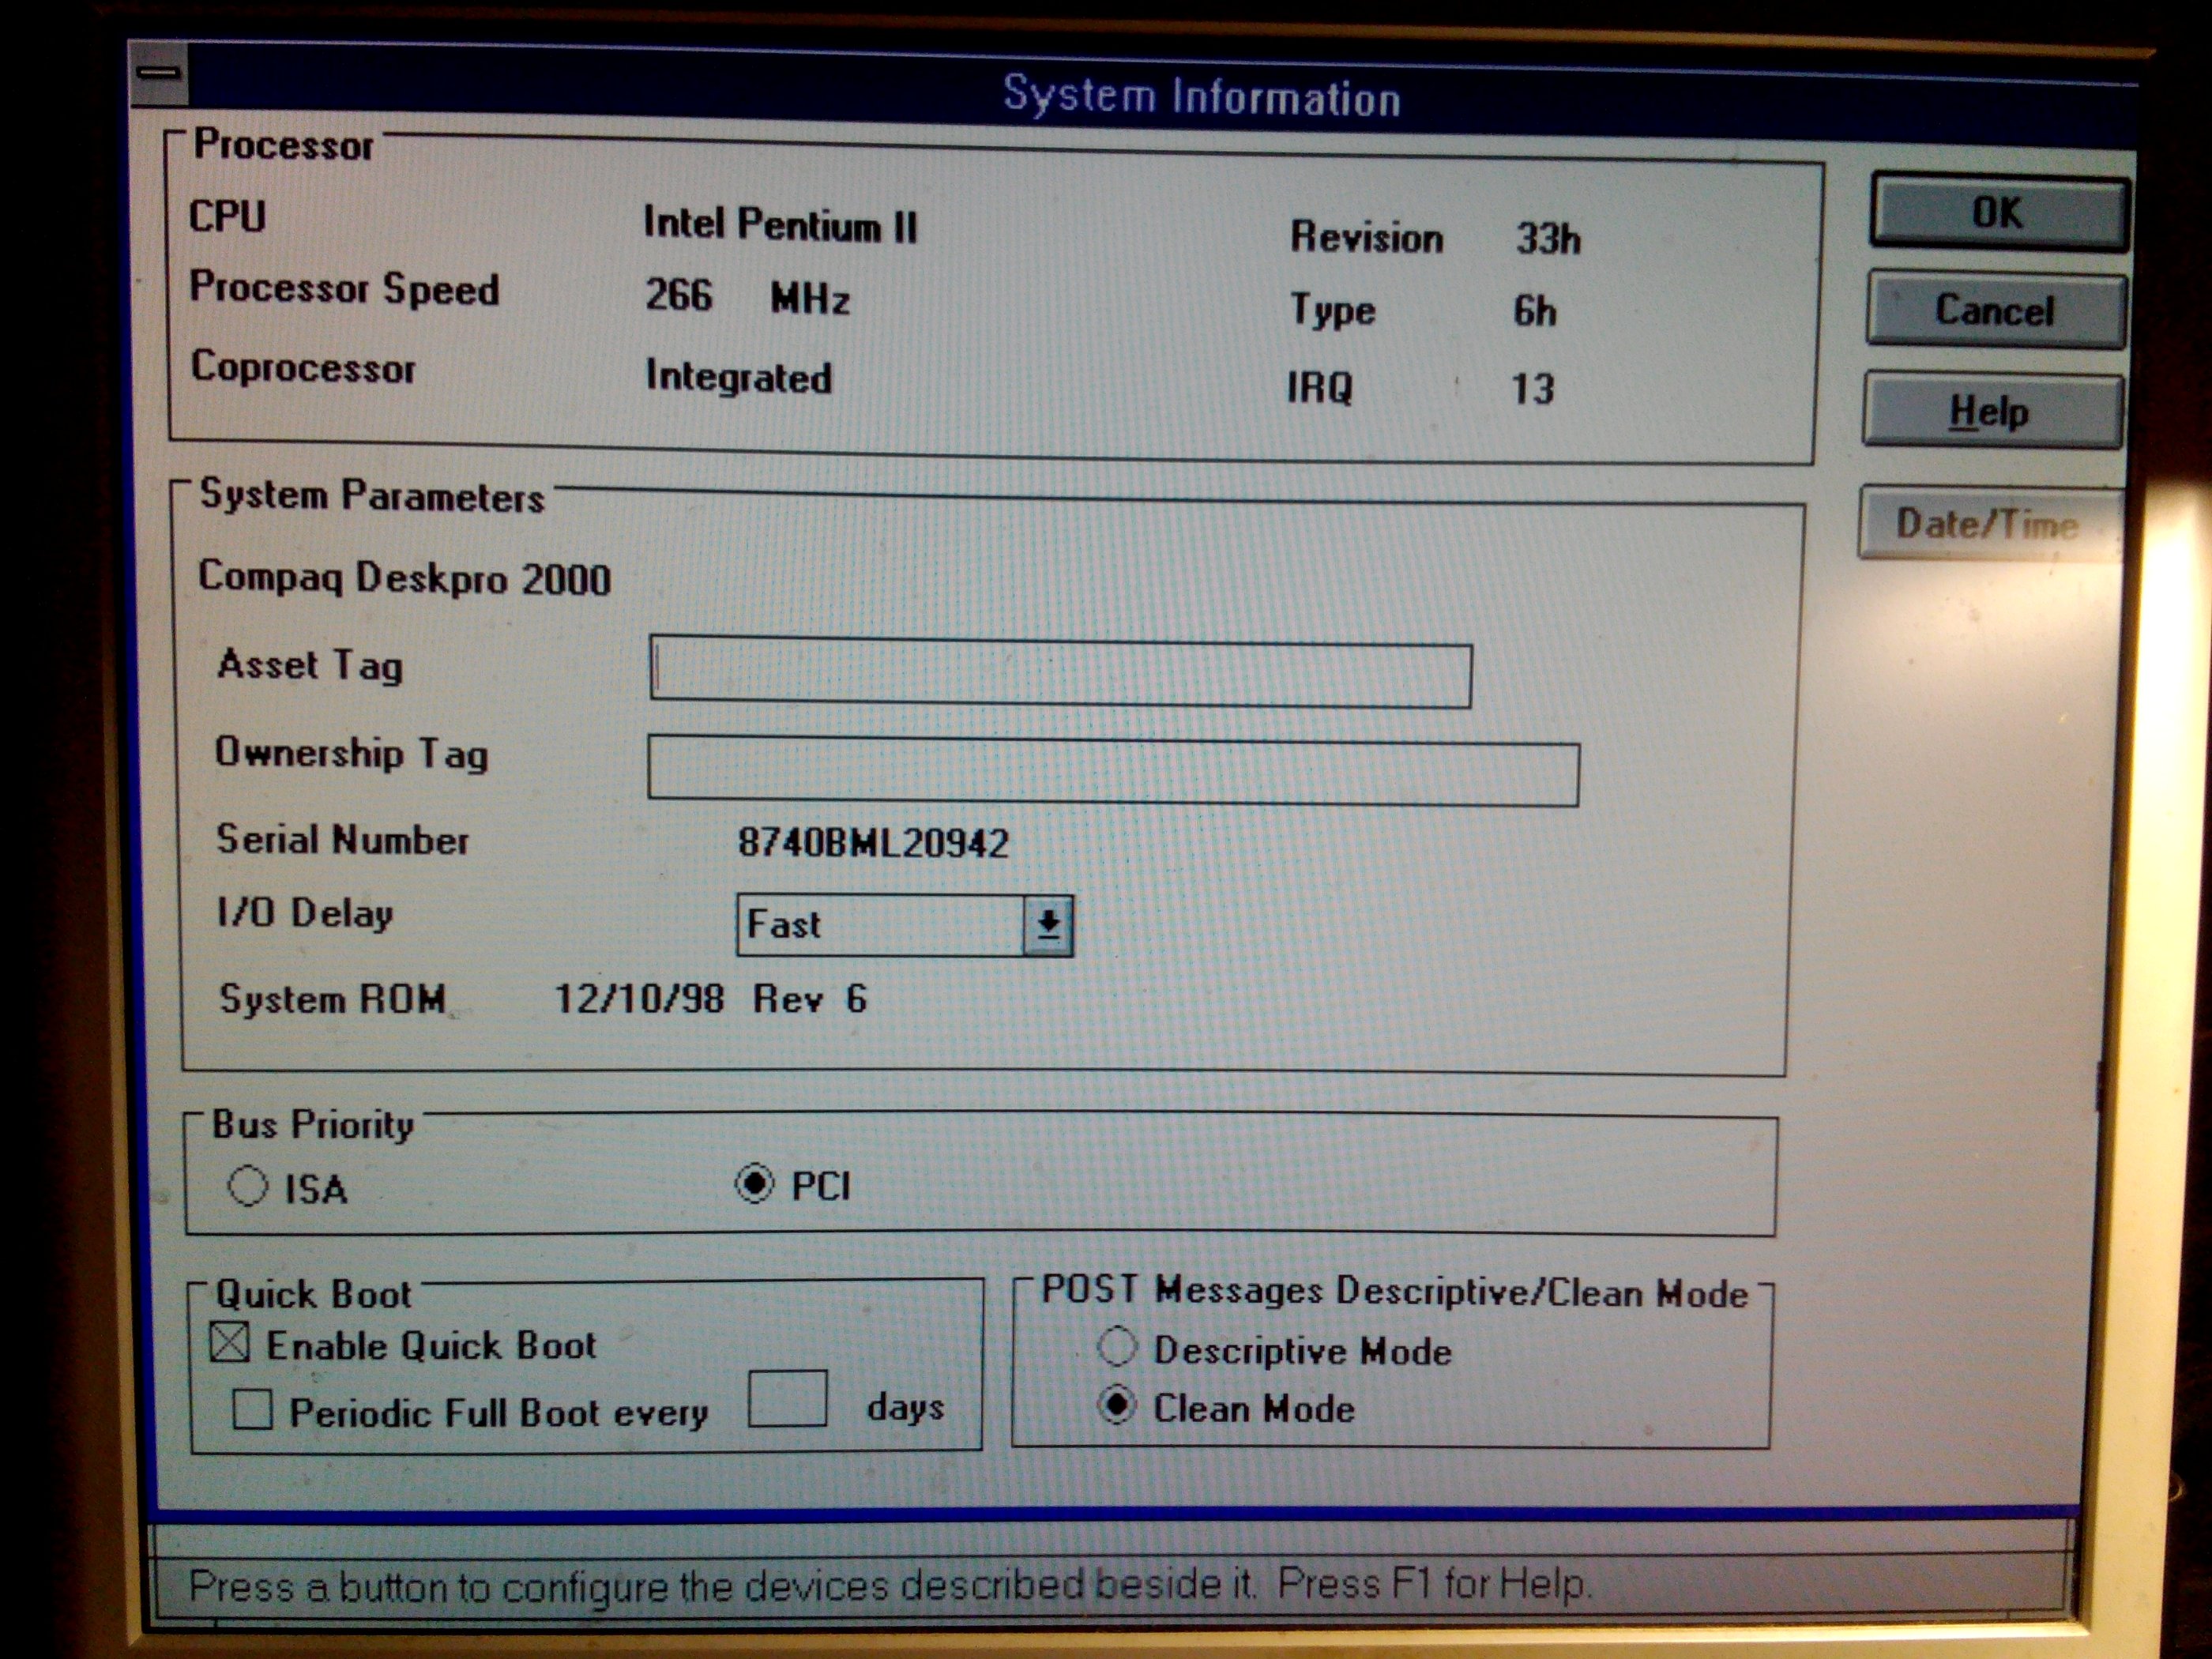Click the serial number 8740BML20942 text
The width and height of the screenshot is (2212, 1659).
pyautogui.click(x=872, y=843)
